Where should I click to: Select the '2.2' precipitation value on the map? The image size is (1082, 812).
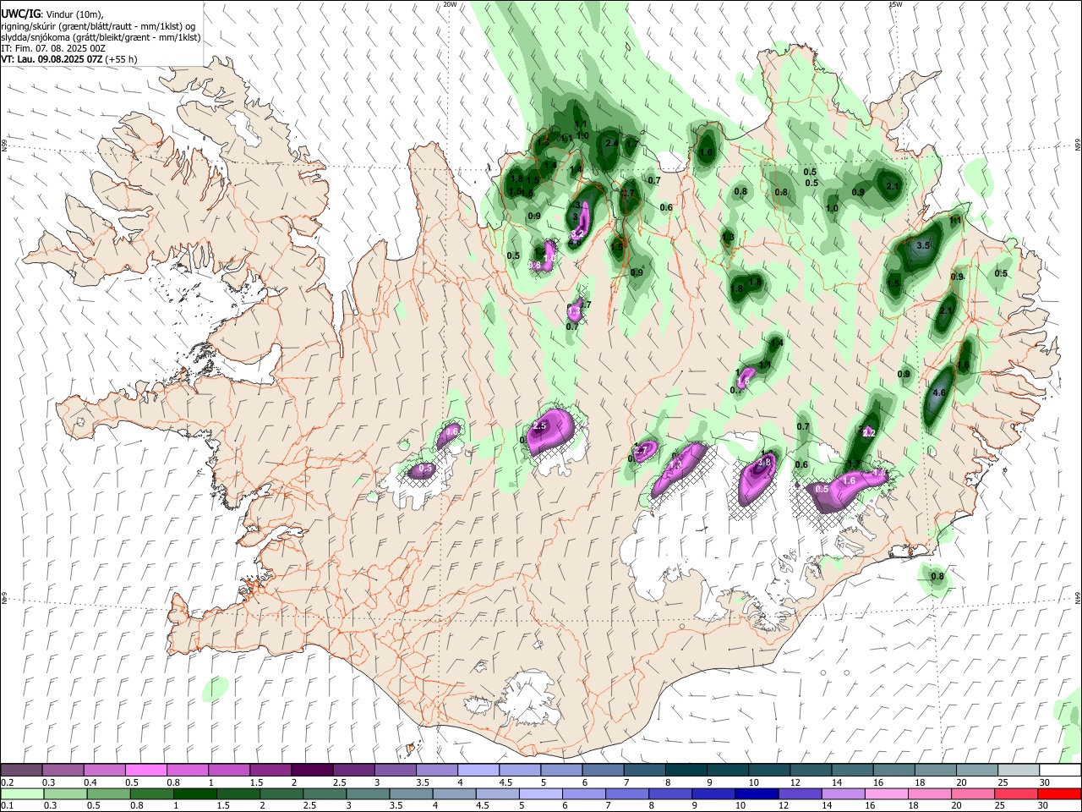(x=867, y=433)
